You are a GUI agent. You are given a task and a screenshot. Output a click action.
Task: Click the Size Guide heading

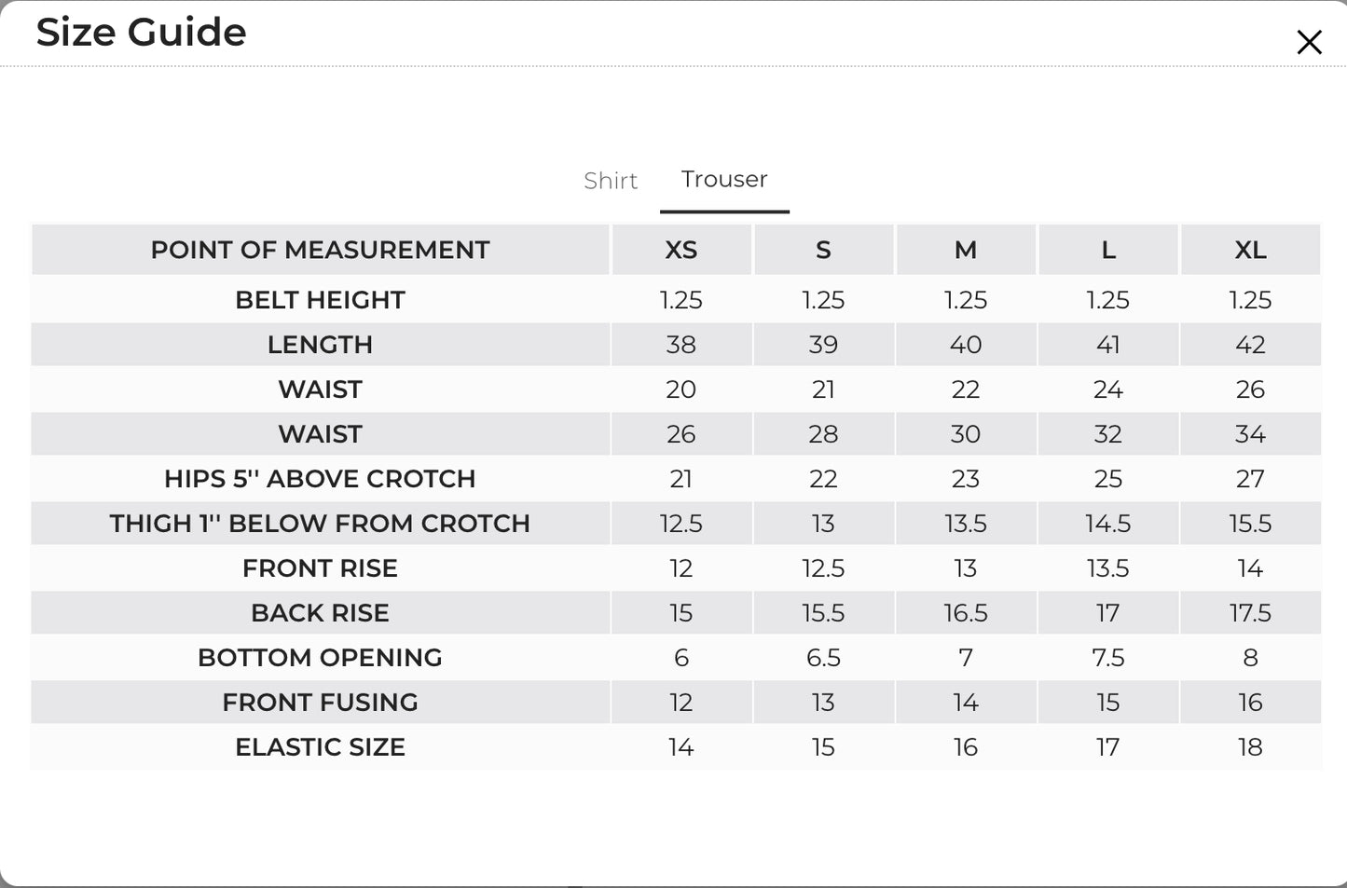tap(142, 32)
